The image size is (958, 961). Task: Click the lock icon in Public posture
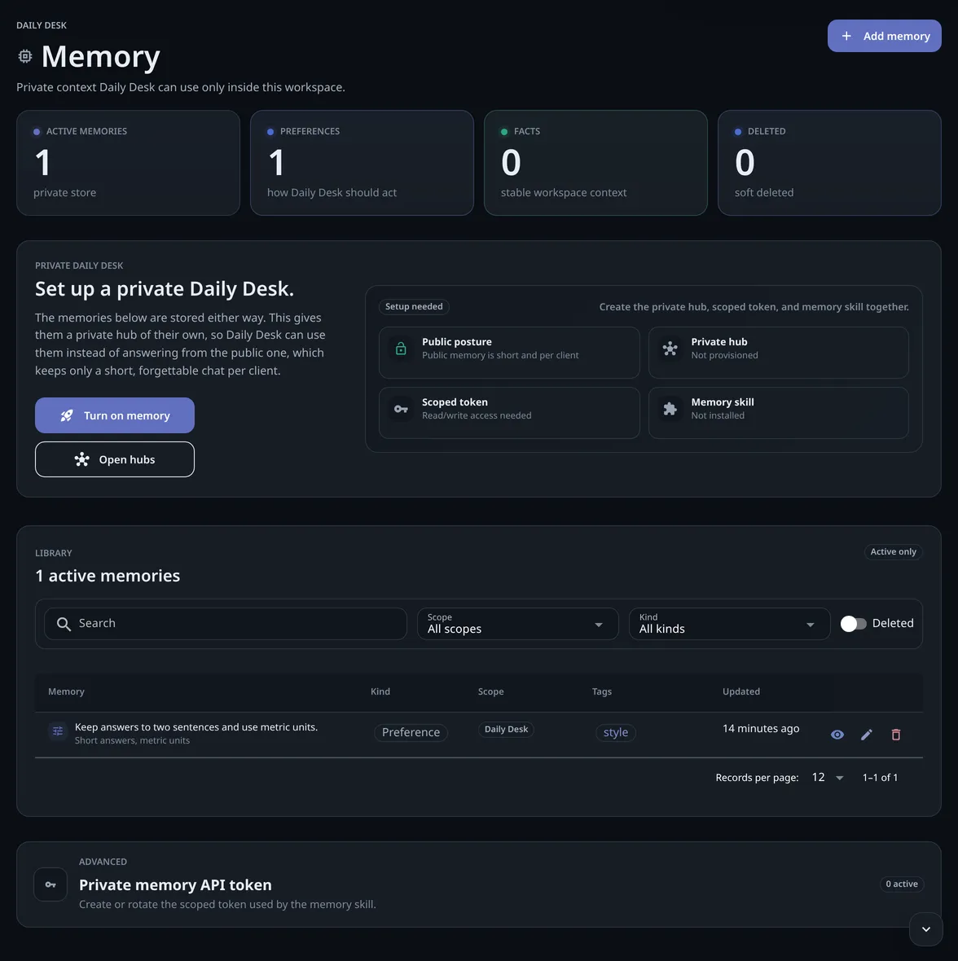point(401,348)
